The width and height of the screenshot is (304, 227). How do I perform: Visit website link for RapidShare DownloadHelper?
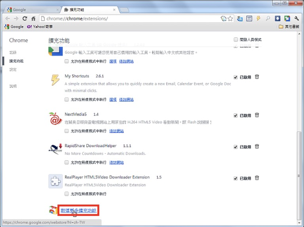116,162
